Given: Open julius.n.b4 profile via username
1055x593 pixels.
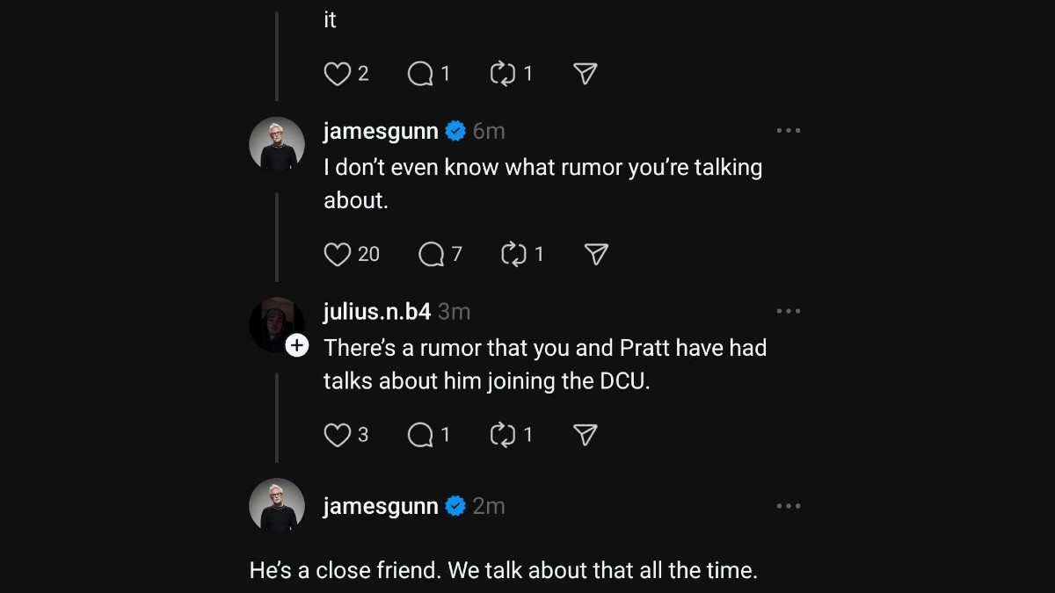Looking at the screenshot, I should 376,312.
